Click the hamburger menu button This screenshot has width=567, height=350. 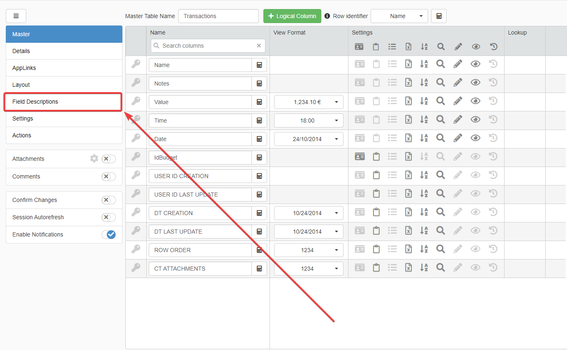click(x=16, y=16)
